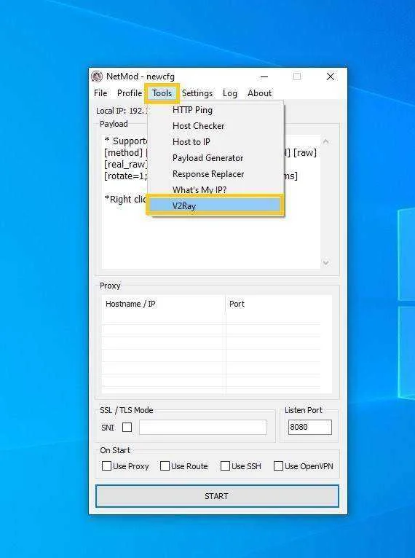Select Host Checker menu entry
415x558 pixels.
216,126
